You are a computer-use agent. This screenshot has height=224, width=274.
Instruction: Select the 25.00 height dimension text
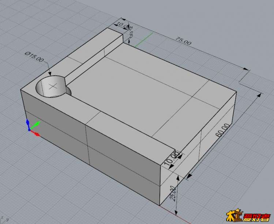click(173, 194)
